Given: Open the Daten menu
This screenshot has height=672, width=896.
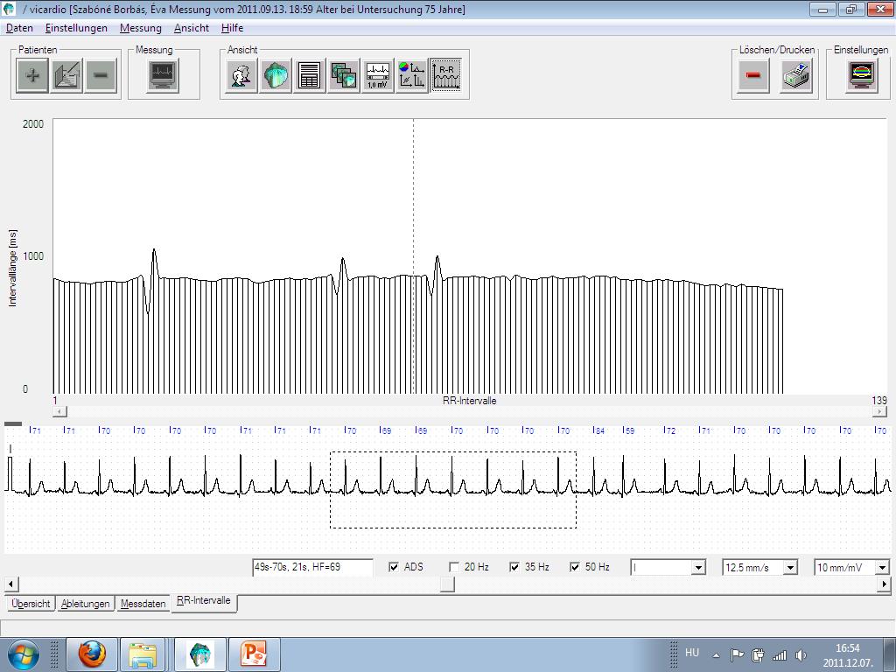Looking at the screenshot, I should 19,28.
